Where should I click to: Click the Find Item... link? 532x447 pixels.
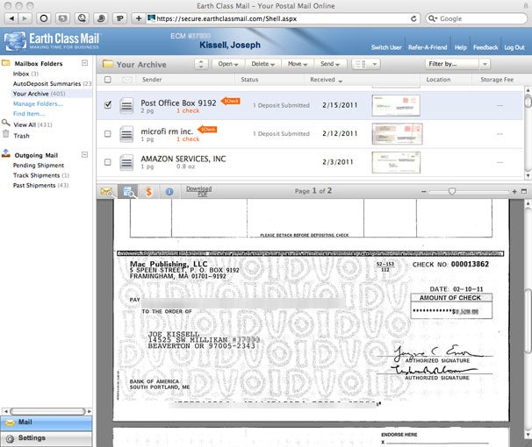pos(29,113)
